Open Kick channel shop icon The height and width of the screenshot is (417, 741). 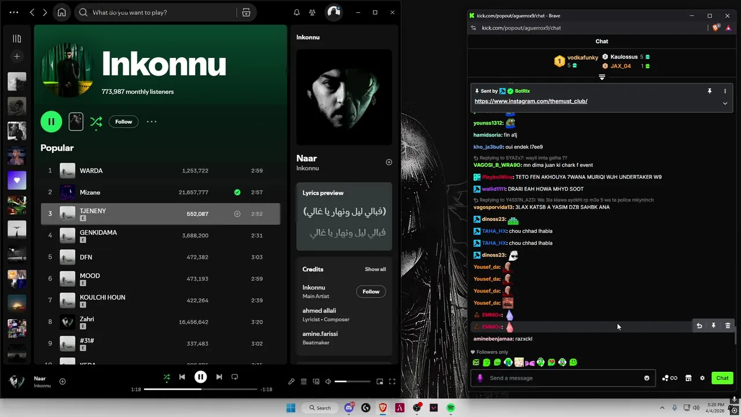click(688, 378)
